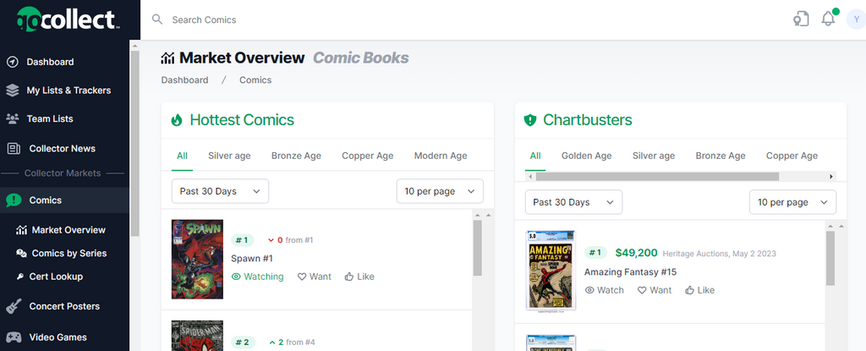Open Hottest Comics 10 per page dropdown
Screen dimensions: 866x351
[440, 191]
